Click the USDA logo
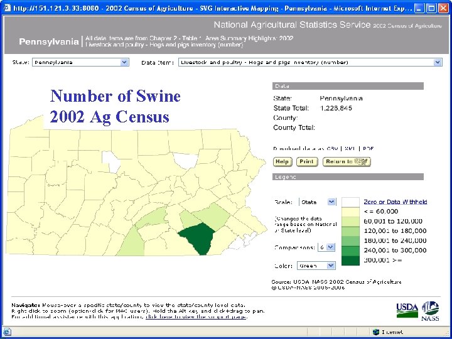The width and height of the screenshot is (452, 339). pos(407,310)
